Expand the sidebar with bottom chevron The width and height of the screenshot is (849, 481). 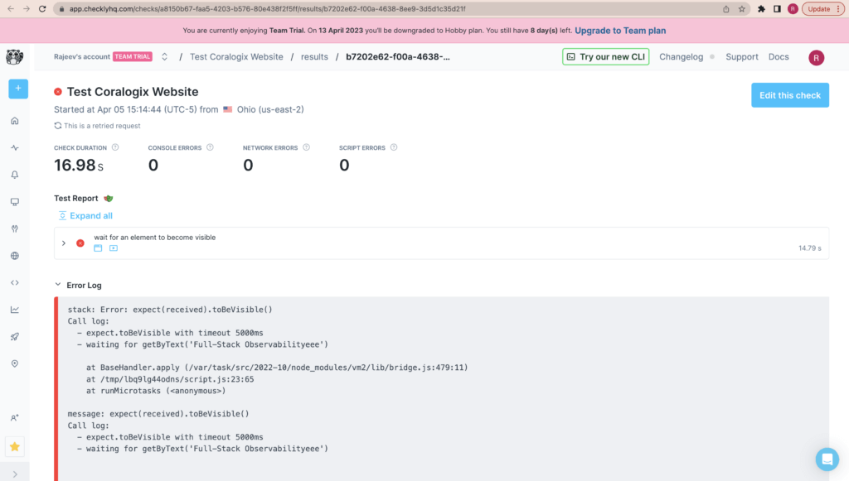(15, 474)
